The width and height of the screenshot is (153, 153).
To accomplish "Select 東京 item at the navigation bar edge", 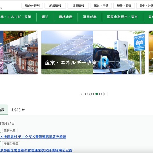I will point(151,17).
